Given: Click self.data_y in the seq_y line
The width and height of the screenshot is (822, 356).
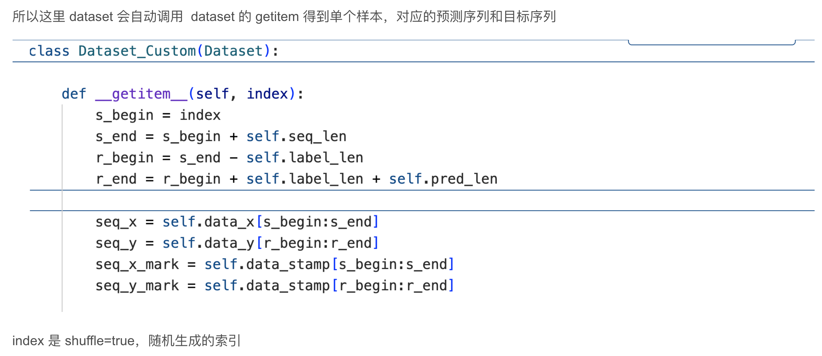Looking at the screenshot, I should (x=208, y=243).
